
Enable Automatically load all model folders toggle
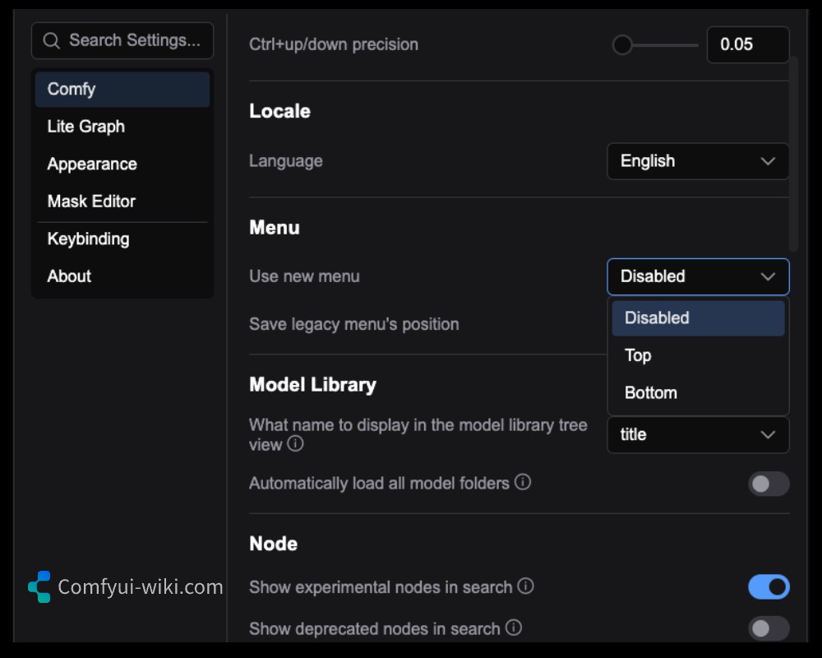[768, 484]
